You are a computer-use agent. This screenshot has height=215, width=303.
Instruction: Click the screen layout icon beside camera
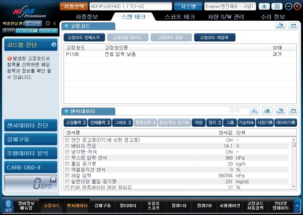tap(277, 6)
